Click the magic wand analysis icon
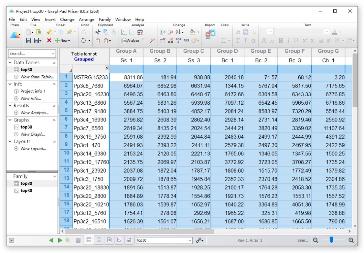Screen dimensions: 364x253 [152, 41]
